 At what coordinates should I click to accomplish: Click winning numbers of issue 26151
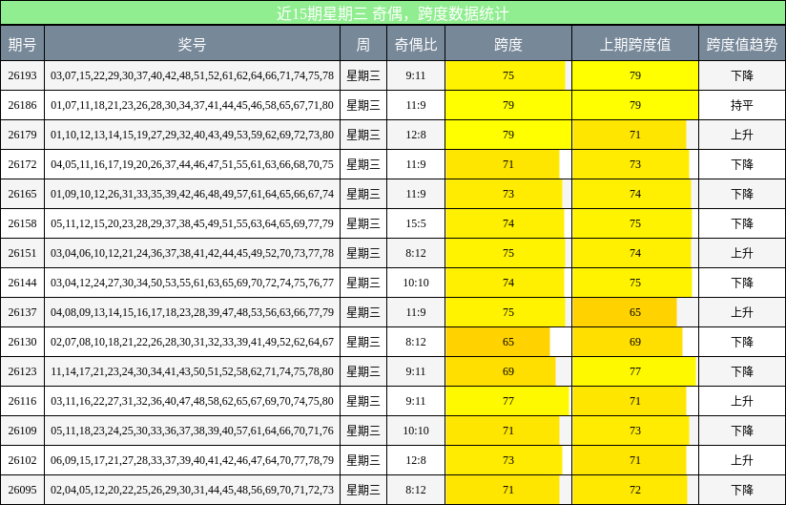[192, 253]
